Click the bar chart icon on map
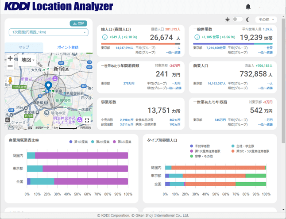286x219 pixels. click(x=8, y=120)
